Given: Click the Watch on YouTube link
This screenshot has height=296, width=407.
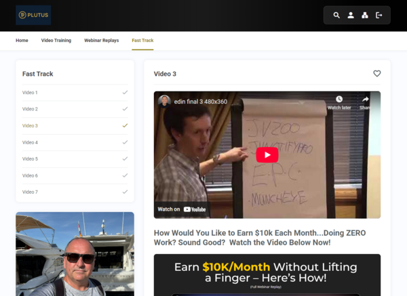Looking at the screenshot, I should tap(183, 209).
